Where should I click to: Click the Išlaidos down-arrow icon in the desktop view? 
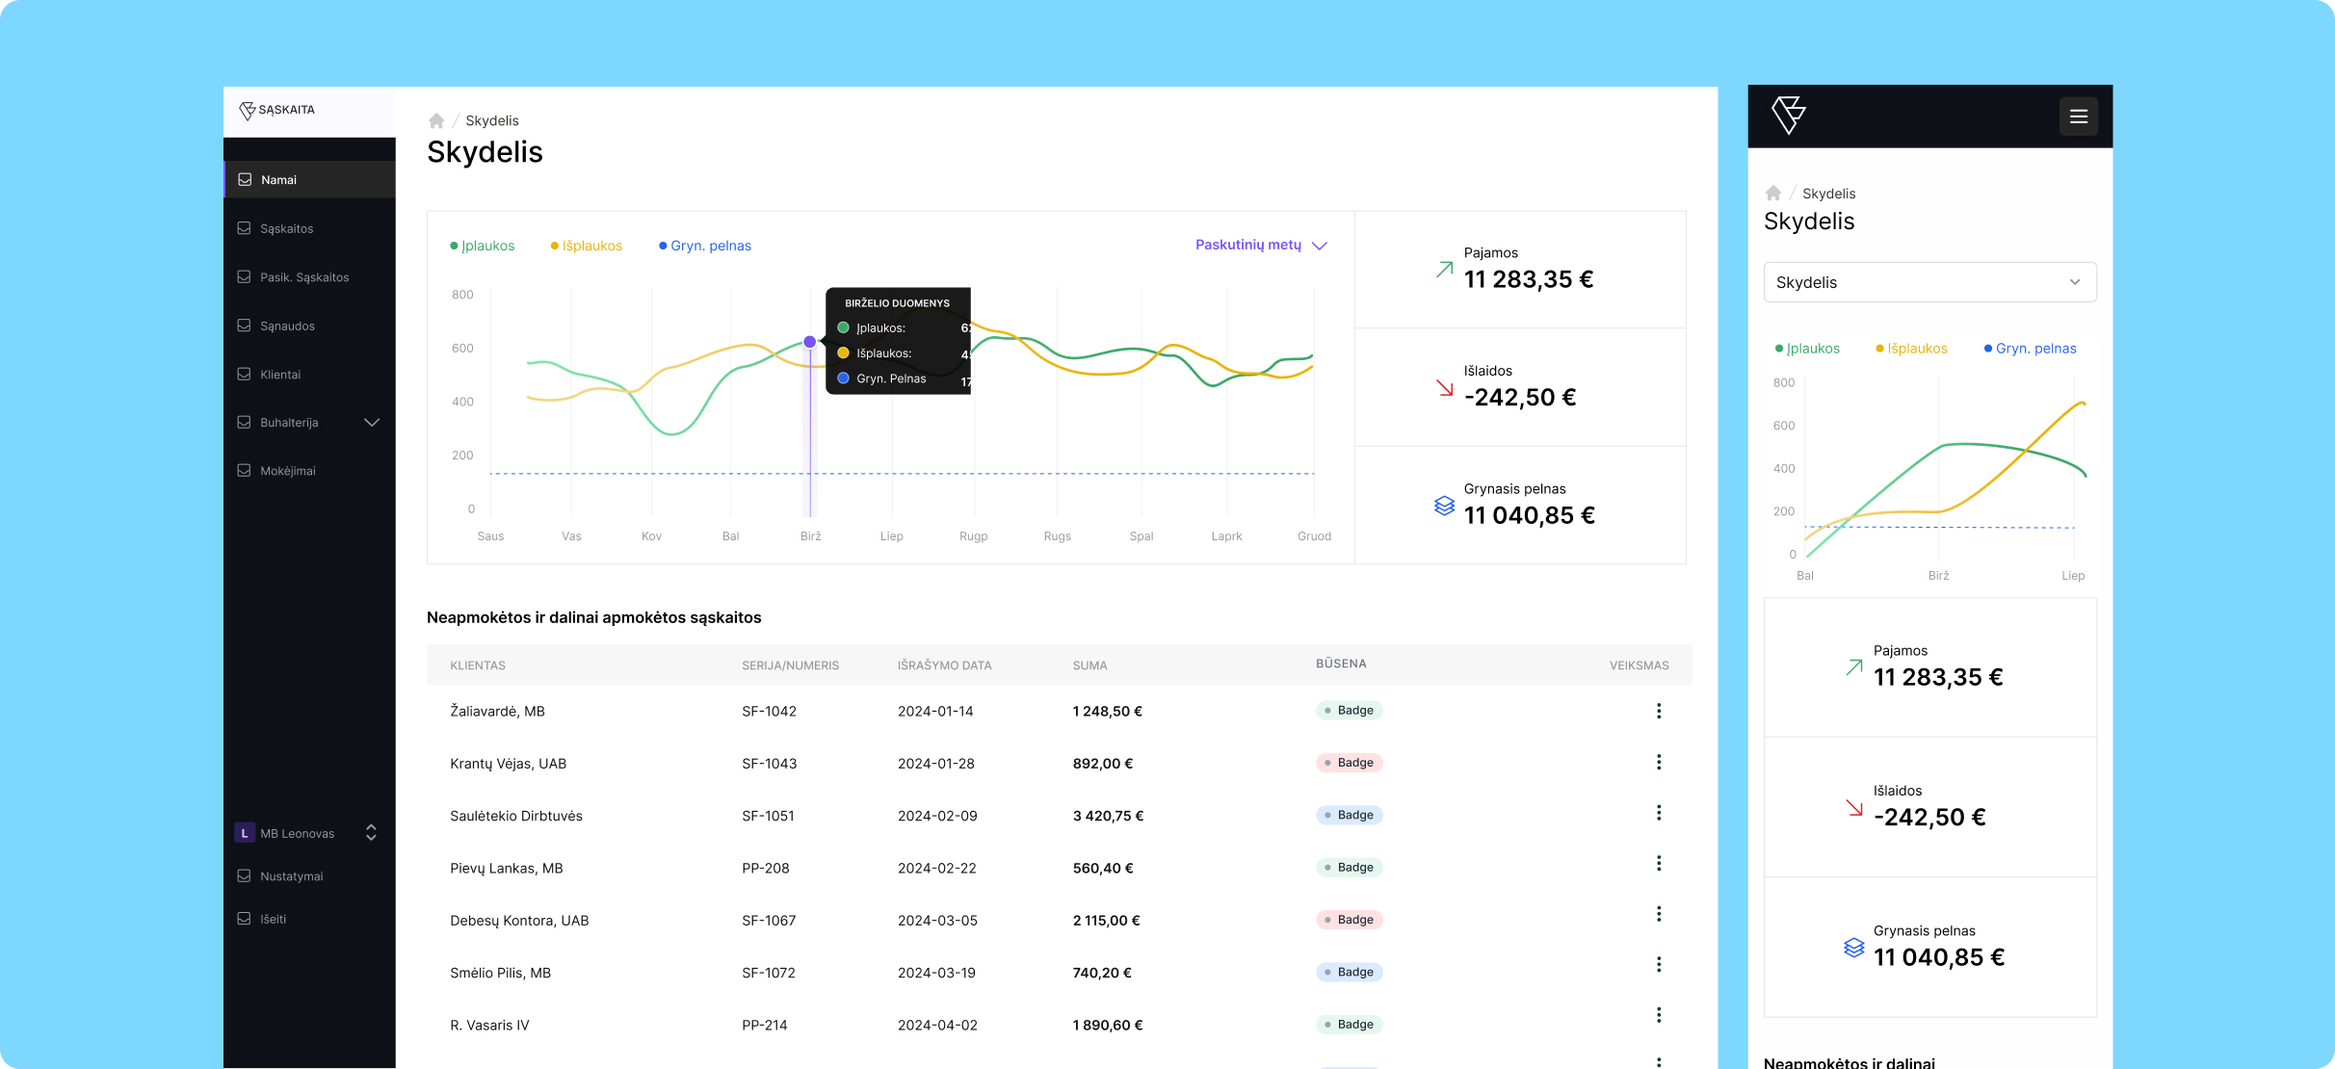point(1444,388)
